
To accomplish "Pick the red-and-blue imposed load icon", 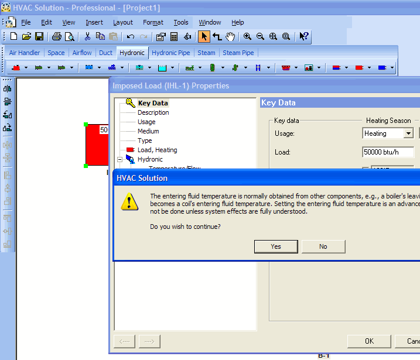I will point(336,68).
